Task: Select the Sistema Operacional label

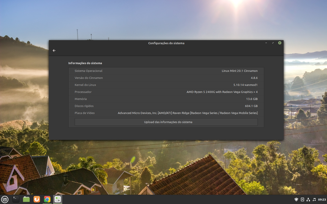Action: (88, 71)
